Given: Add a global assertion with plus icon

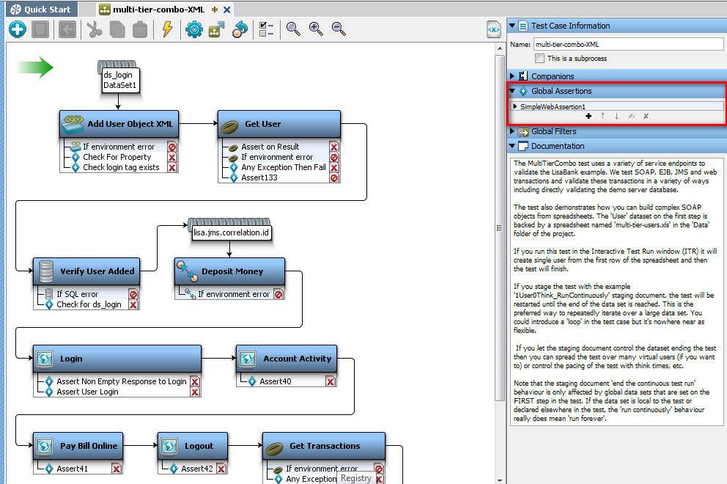Looking at the screenshot, I should coord(588,116).
